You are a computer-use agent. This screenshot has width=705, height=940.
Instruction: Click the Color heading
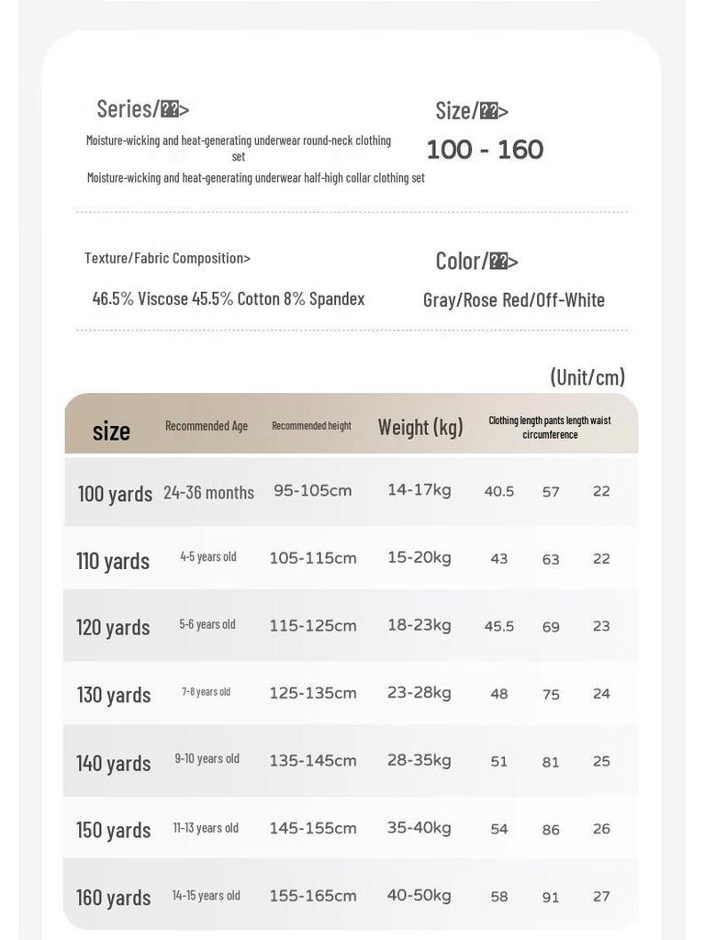click(476, 262)
